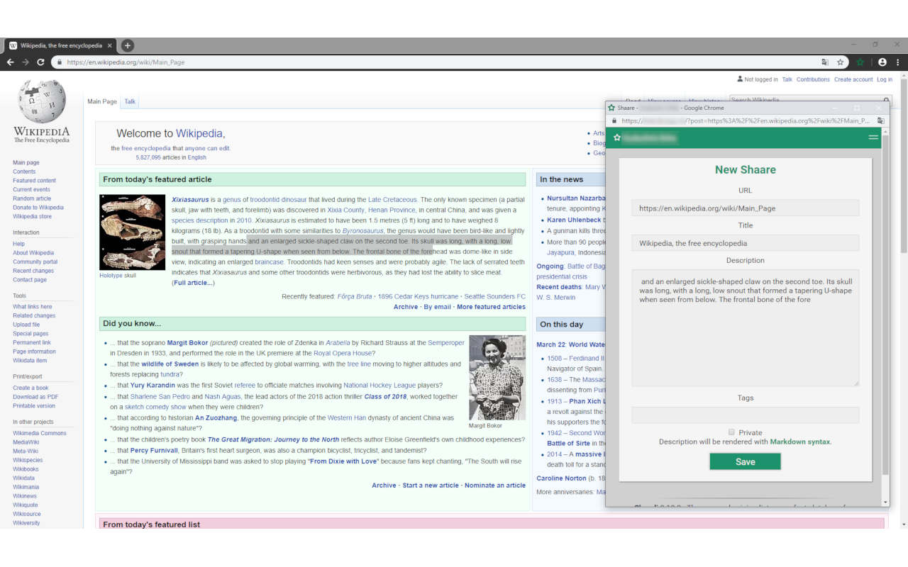Click the Holotype skull thumbnail

click(132, 232)
